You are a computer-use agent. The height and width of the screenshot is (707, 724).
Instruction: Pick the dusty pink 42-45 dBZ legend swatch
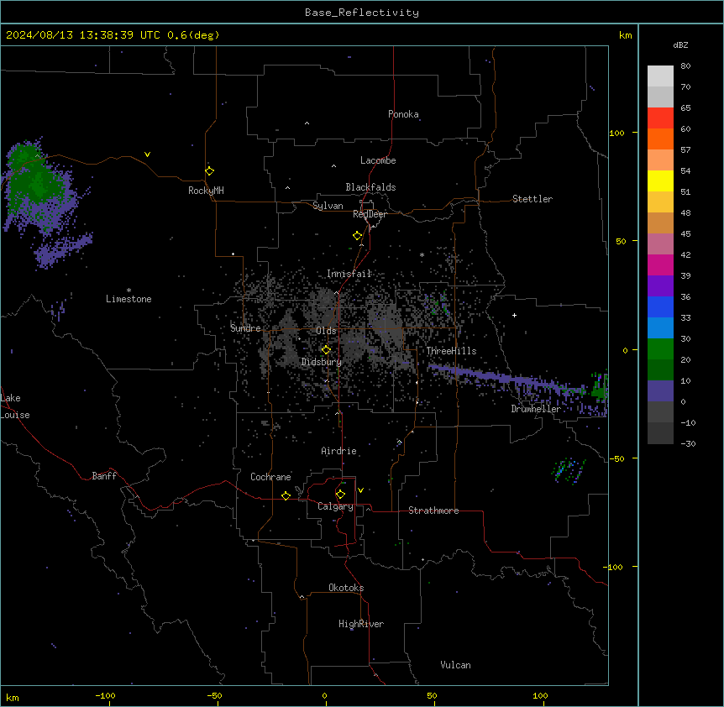[660, 244]
